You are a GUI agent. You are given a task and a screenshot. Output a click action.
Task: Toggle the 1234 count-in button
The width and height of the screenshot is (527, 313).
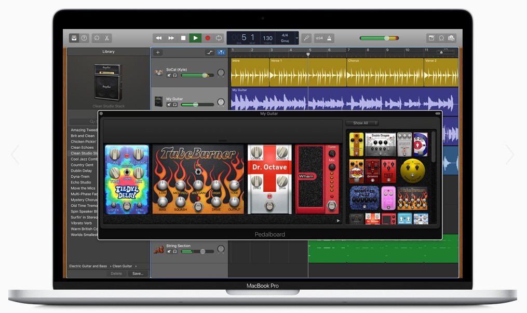pyautogui.click(x=319, y=38)
